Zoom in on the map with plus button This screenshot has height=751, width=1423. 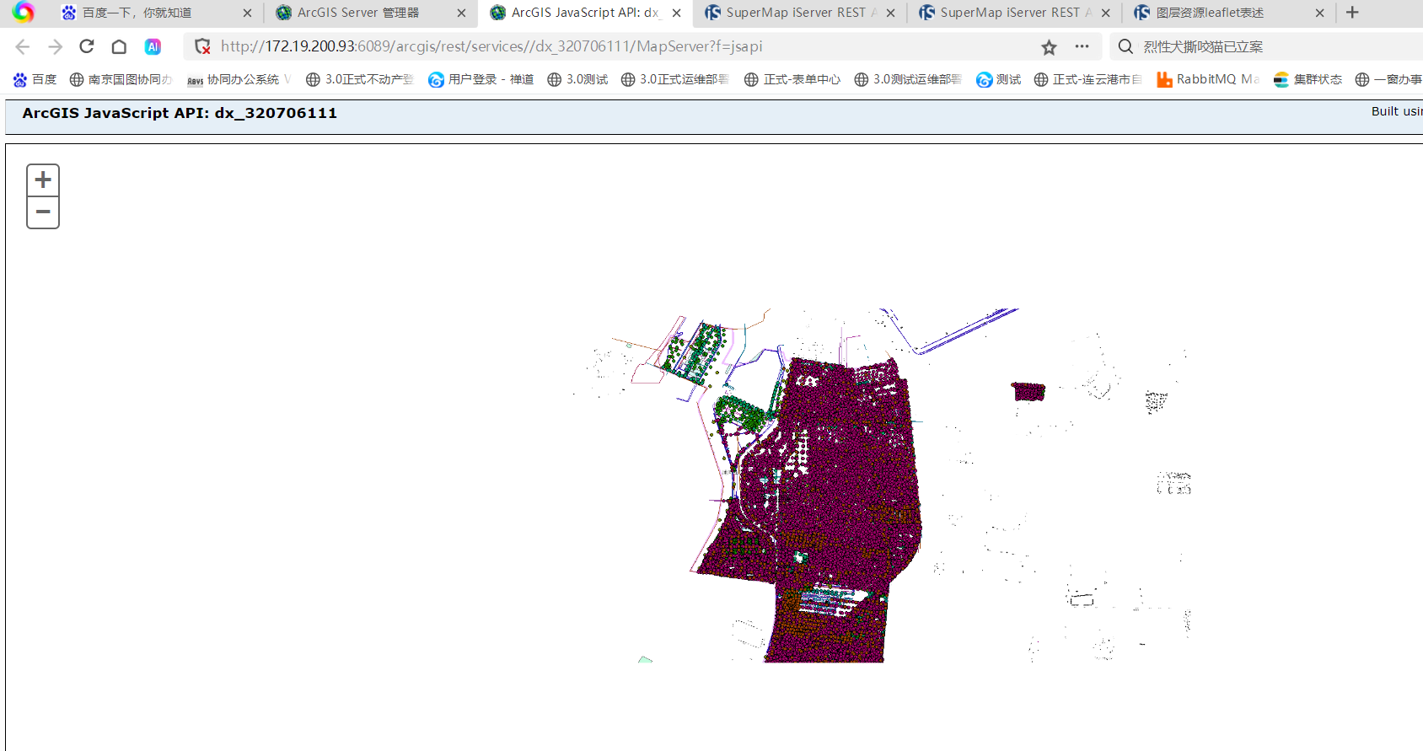click(x=43, y=180)
